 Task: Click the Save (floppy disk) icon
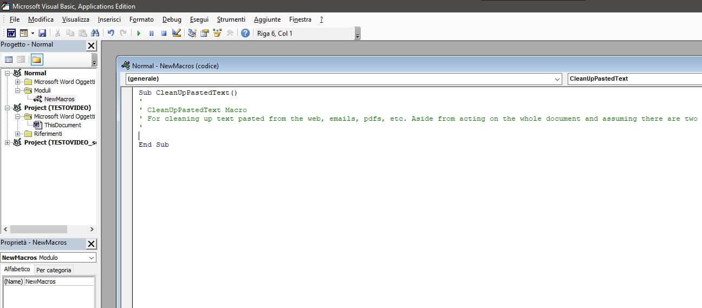pos(42,33)
